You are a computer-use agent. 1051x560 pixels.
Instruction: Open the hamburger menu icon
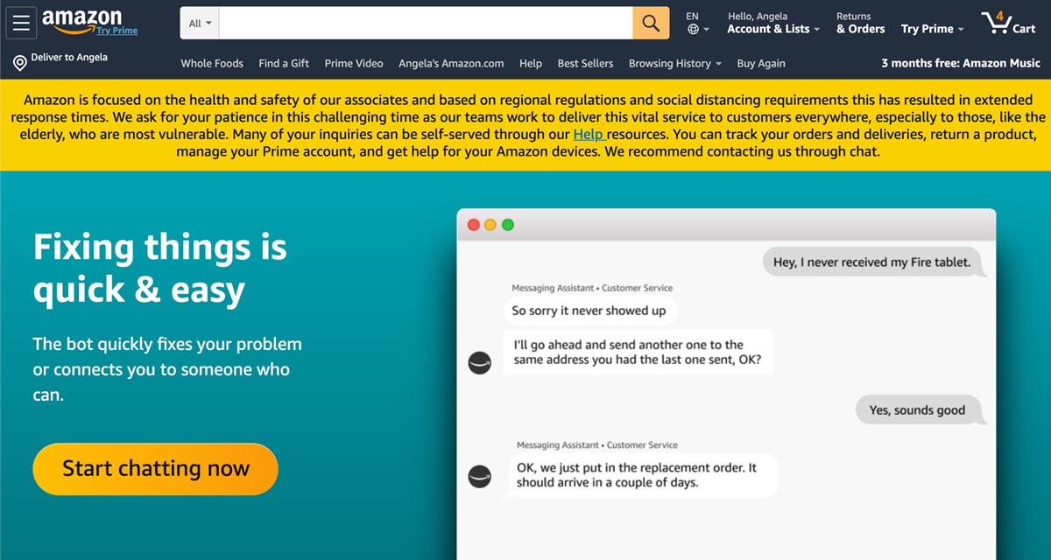(21, 23)
